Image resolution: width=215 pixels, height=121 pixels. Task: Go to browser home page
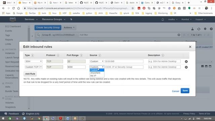coord(18,8)
